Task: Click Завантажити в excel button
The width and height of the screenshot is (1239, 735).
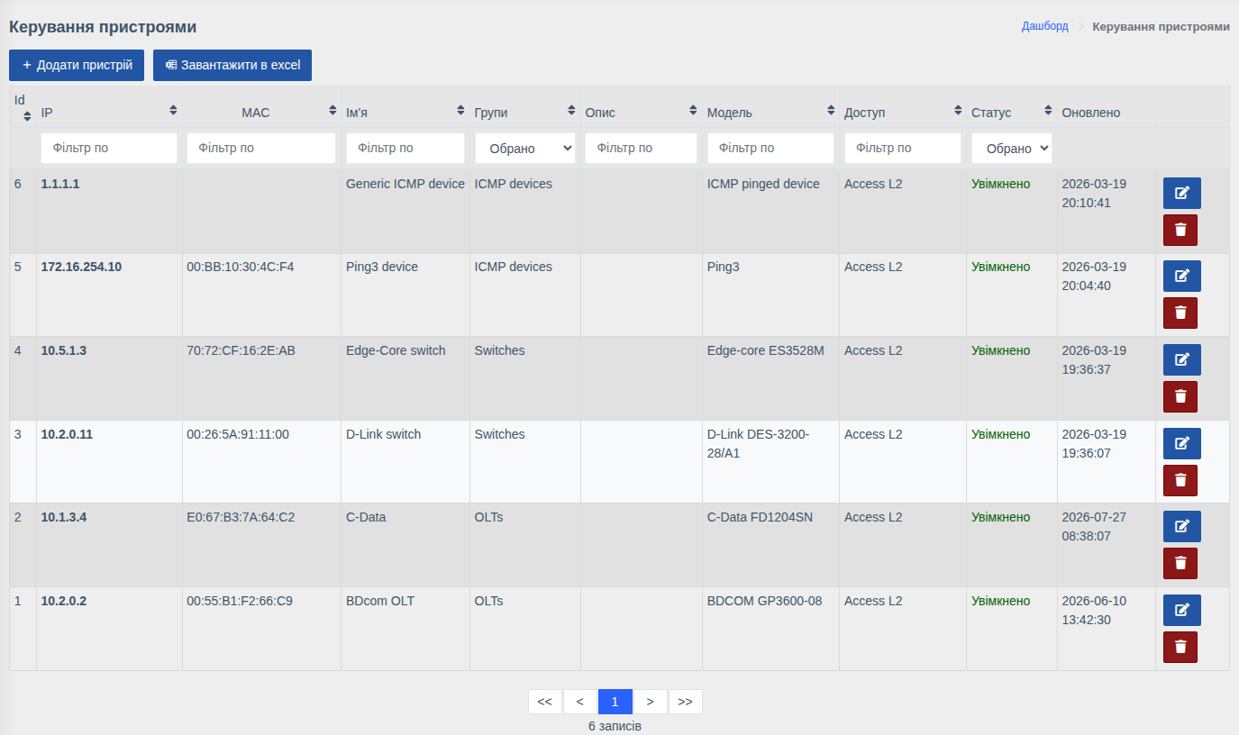Action: pos(232,65)
